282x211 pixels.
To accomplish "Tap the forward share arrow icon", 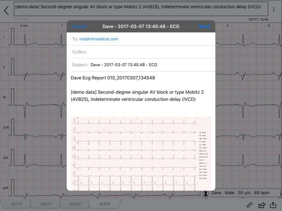I will coord(262,205).
